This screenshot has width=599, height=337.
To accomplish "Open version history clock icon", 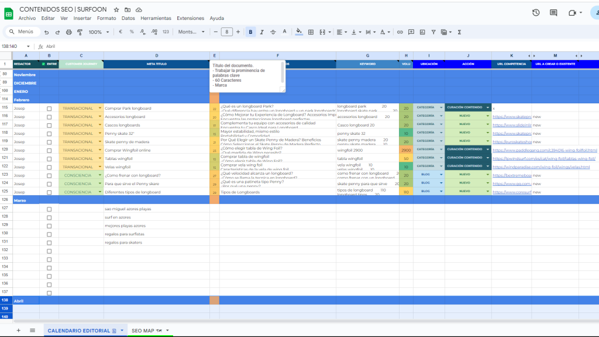I will pos(536,13).
